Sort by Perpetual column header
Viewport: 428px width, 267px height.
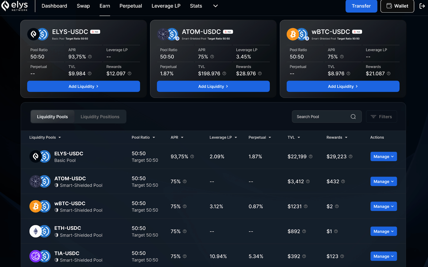260,138
